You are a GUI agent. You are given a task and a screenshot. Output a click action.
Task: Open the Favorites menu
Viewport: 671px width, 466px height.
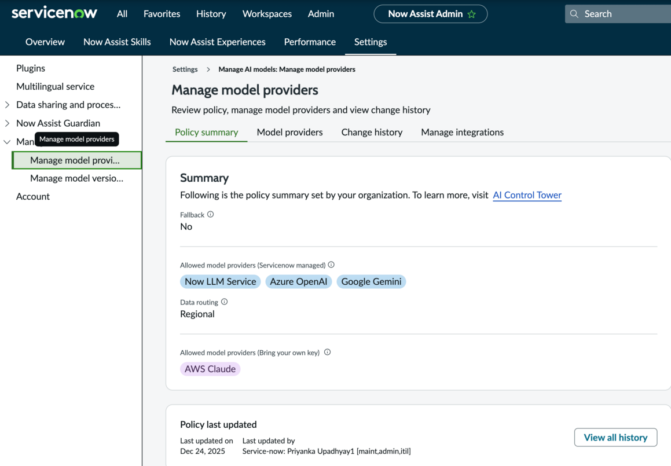[162, 14]
